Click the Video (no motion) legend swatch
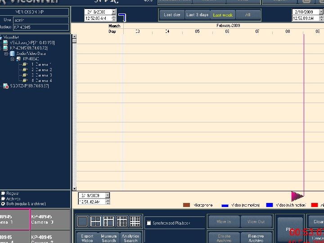Image resolution: width=324 pixels, height=243 pixels. click(225, 205)
